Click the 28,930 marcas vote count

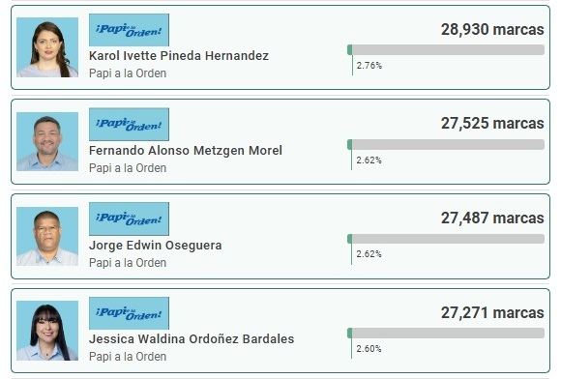492,29
